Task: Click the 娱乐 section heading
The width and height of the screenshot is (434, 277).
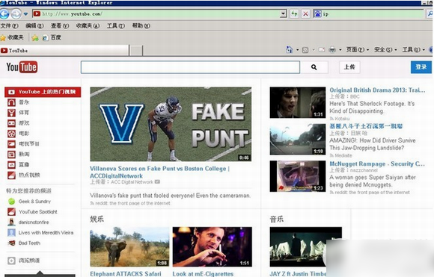Action: (97, 219)
